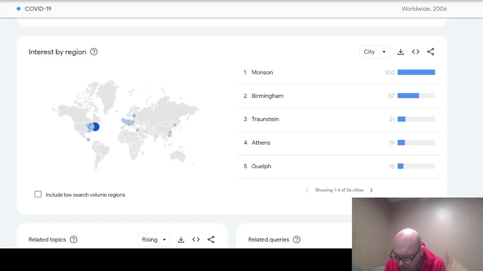Open help for Interest by region

94,52
